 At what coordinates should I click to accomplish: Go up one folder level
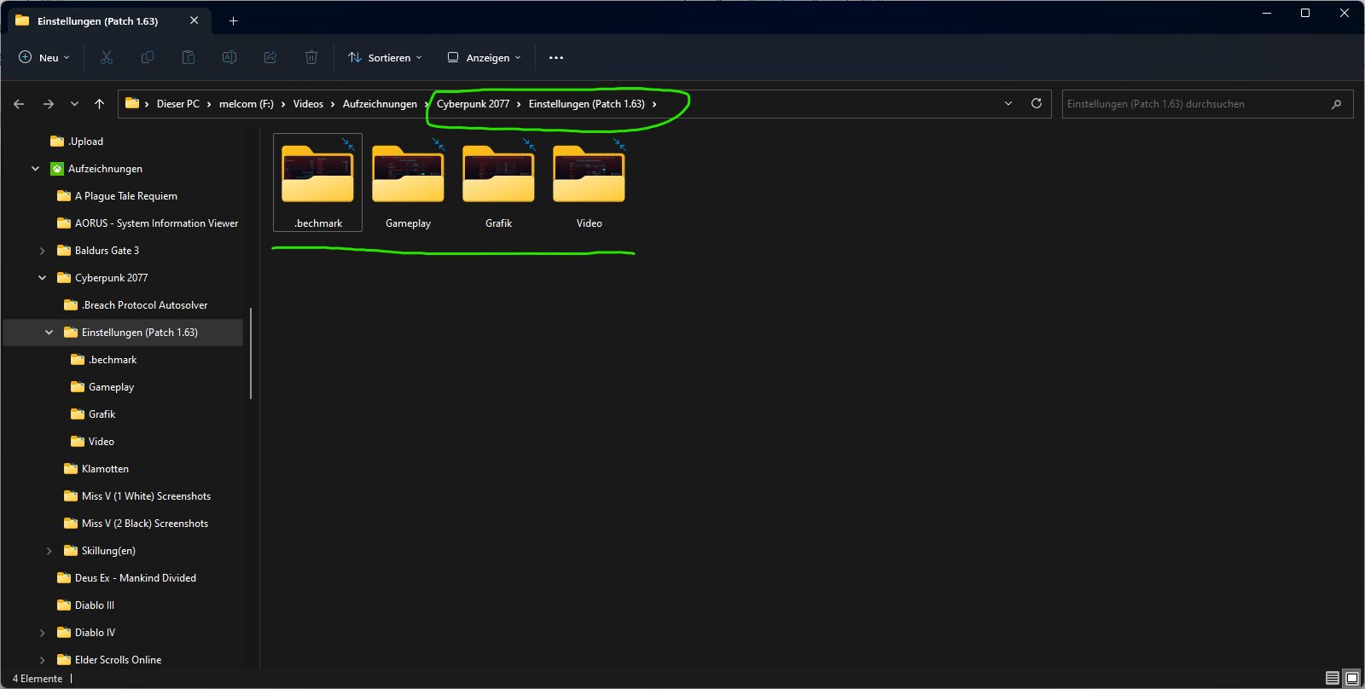tap(99, 104)
